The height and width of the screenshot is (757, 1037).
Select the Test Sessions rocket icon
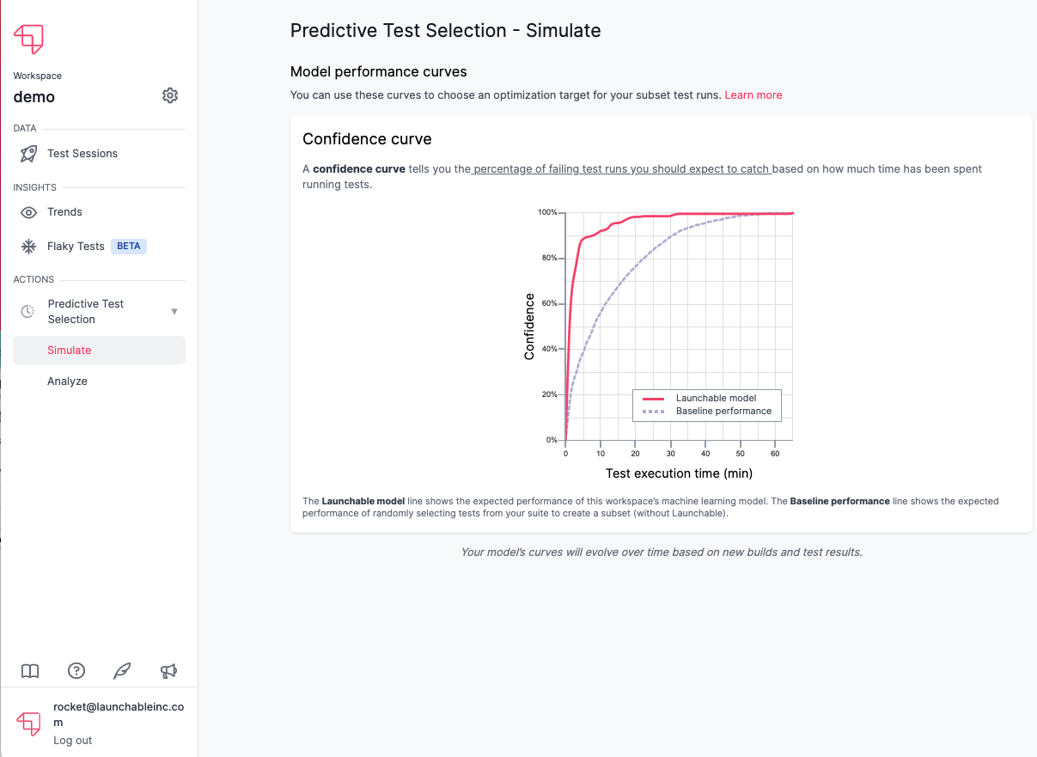(28, 153)
